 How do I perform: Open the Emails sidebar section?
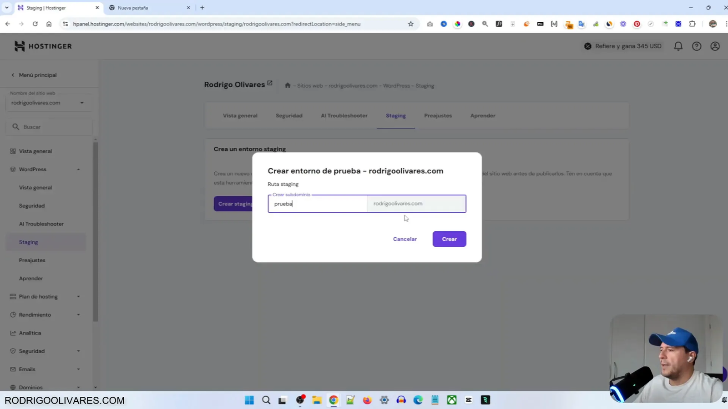[x=27, y=369]
